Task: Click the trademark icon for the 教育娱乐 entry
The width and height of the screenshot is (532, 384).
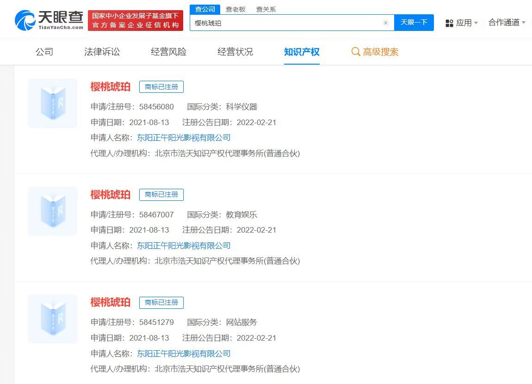Action: click(x=52, y=211)
